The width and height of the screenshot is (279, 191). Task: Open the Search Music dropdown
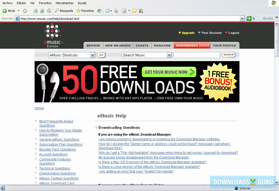[x=147, y=55]
